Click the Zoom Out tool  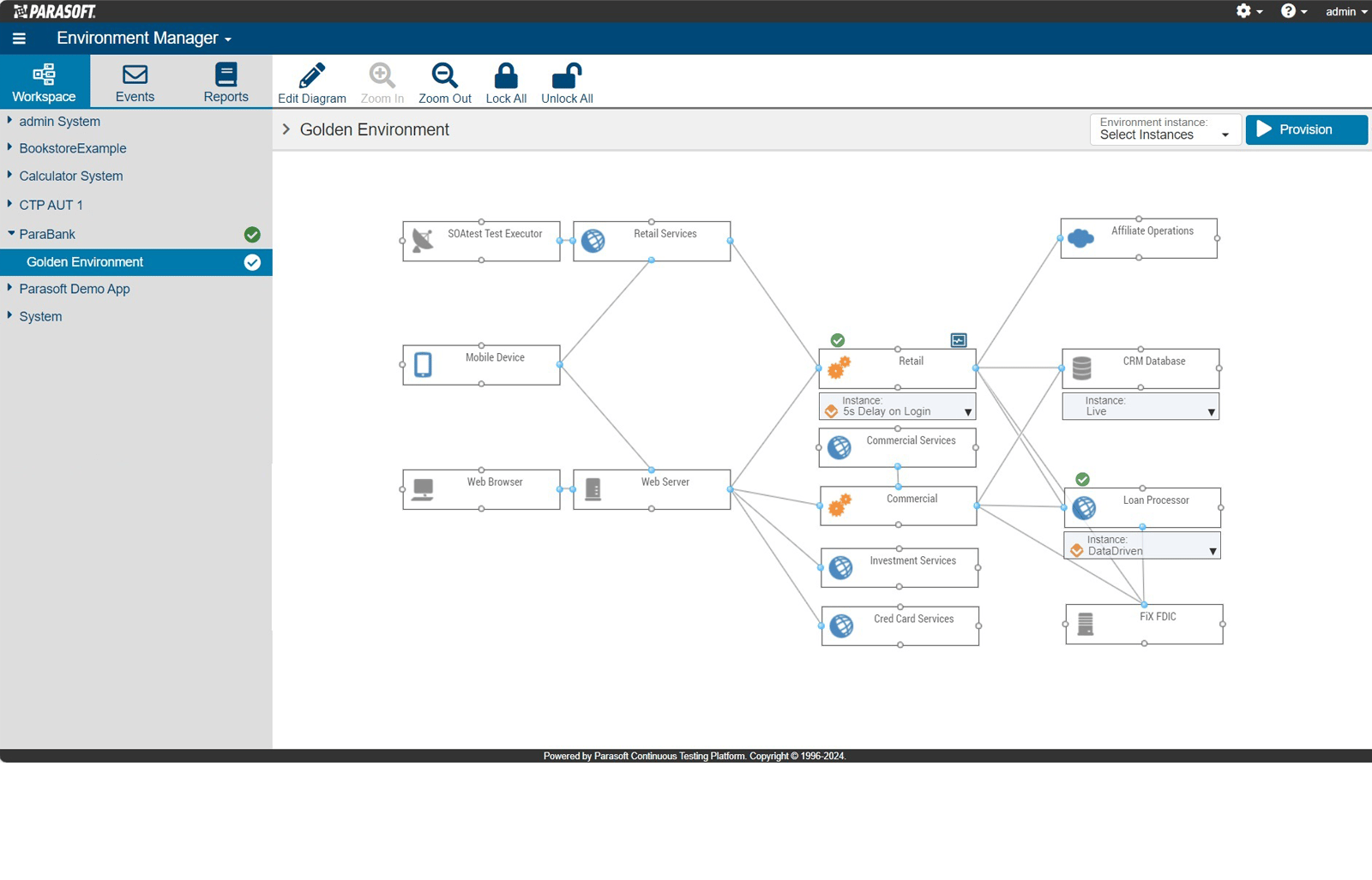444,81
